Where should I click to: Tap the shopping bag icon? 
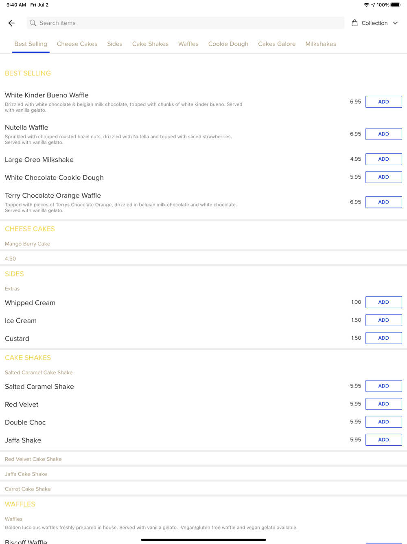click(x=354, y=23)
